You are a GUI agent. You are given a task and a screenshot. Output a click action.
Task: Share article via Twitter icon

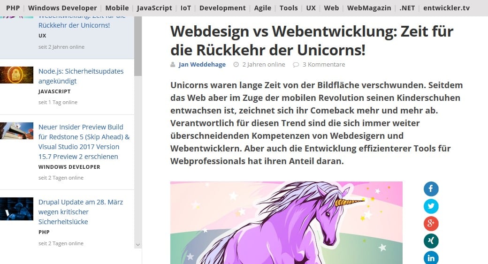431,206
